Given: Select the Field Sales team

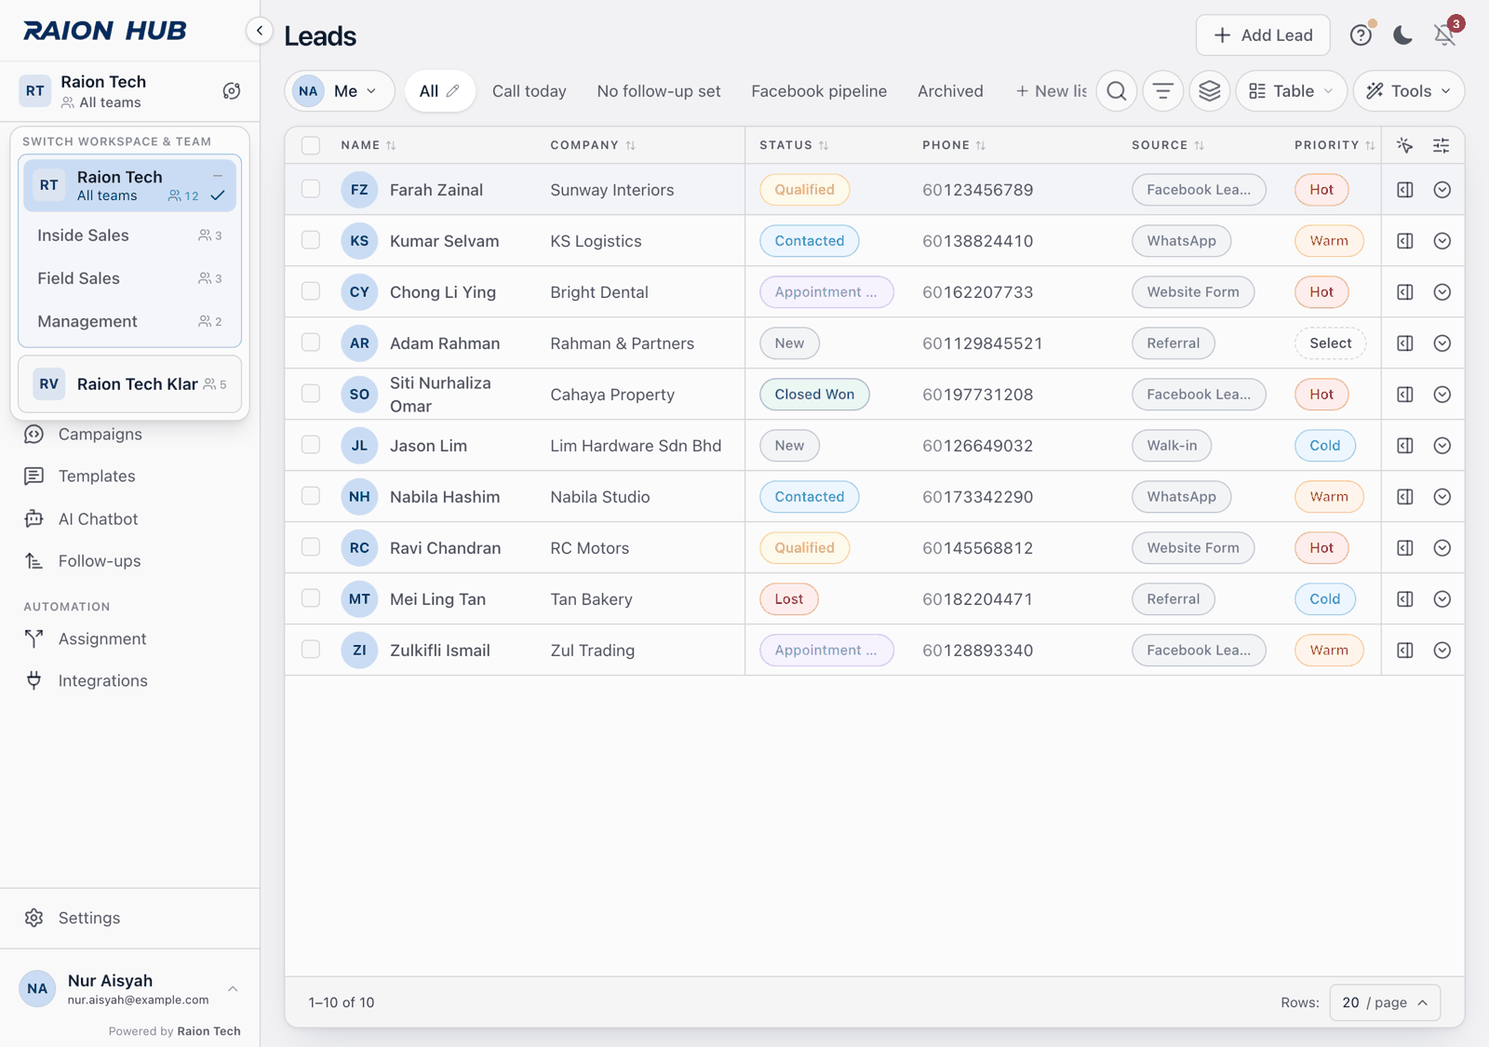Looking at the screenshot, I should pyautogui.click(x=129, y=278).
